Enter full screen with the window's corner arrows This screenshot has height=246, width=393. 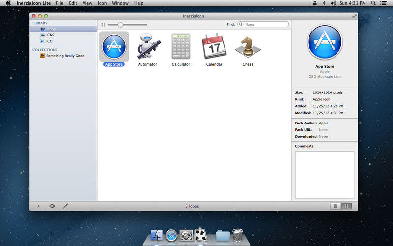pos(354,16)
